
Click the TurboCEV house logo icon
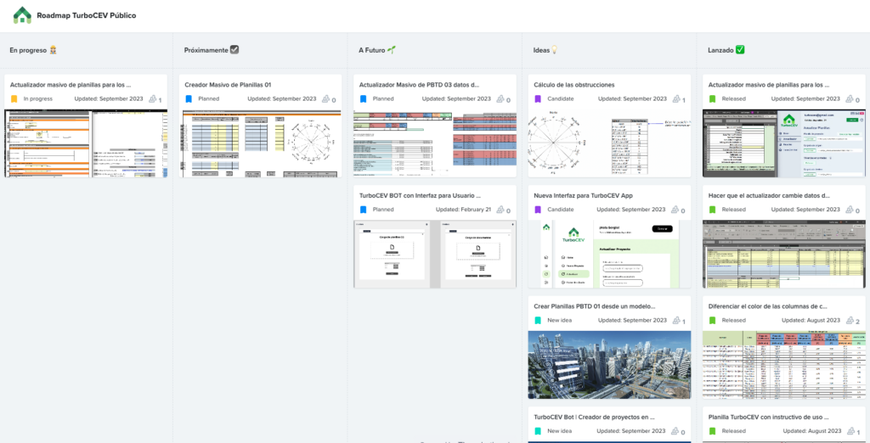(x=21, y=15)
